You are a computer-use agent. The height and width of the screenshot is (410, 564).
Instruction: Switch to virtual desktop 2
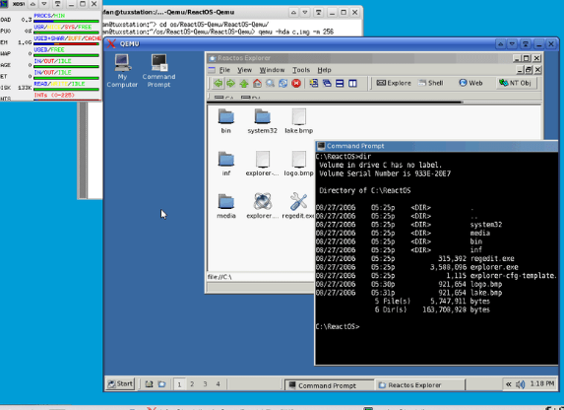coord(192,384)
